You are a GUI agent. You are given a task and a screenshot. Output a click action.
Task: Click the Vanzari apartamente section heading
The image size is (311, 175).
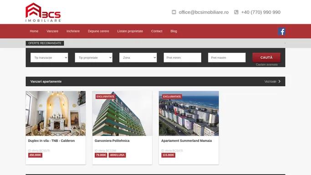pos(46,82)
